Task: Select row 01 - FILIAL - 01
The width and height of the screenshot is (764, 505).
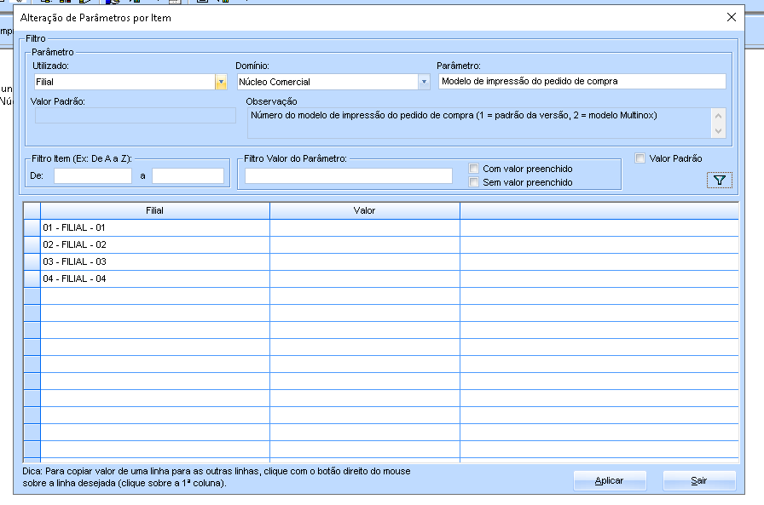Action: tap(154, 228)
